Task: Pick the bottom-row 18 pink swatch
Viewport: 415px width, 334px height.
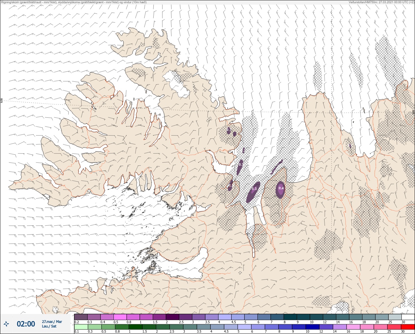Action: [x=367, y=327]
